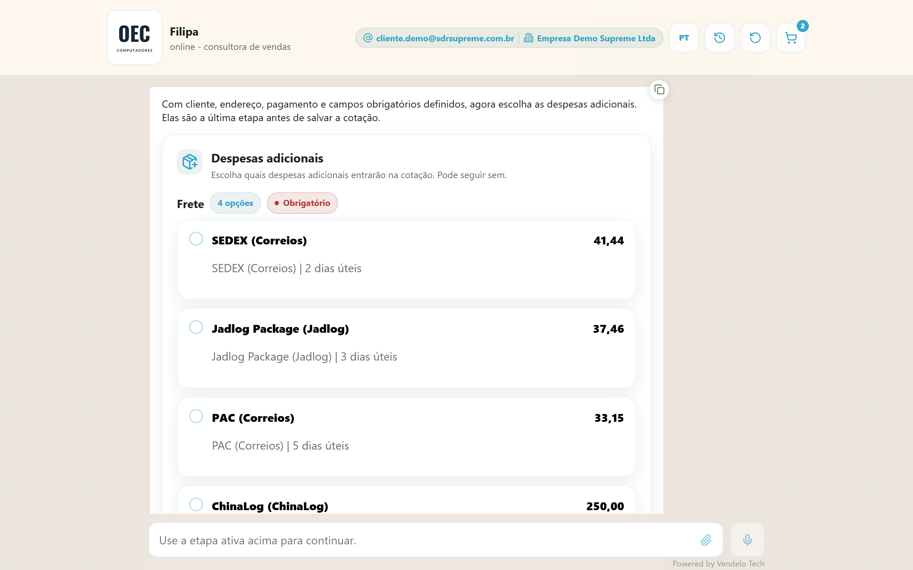Select the ChinaLog freight radio button

(x=196, y=504)
